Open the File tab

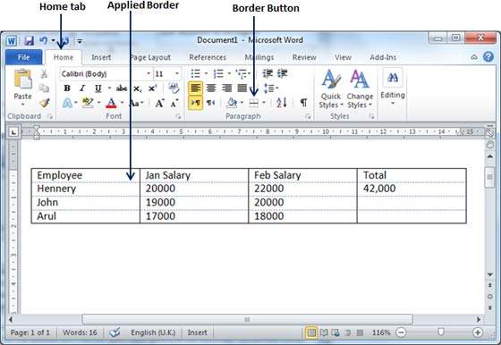pyautogui.click(x=23, y=57)
